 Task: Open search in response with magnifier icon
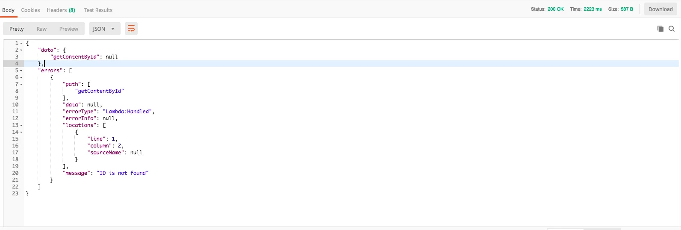coord(672,29)
